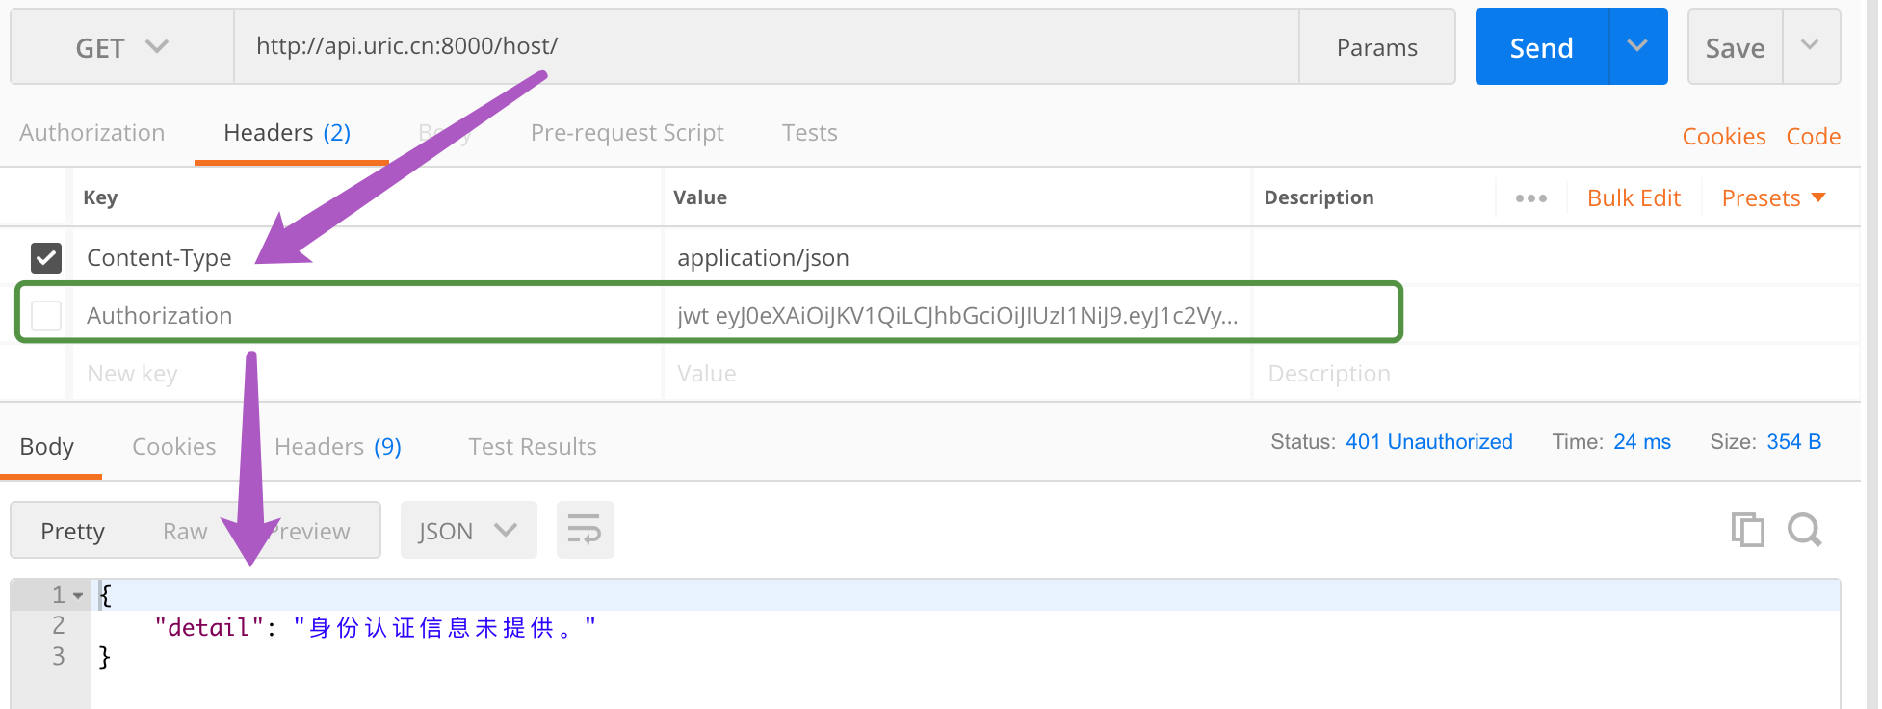
Task: Click the request URL field
Action: (767, 47)
